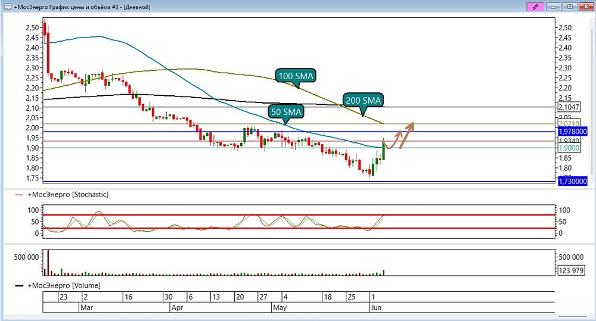Click the 100 label on left stochastic axis
Screen dimensions: 596x321
coord(33,210)
